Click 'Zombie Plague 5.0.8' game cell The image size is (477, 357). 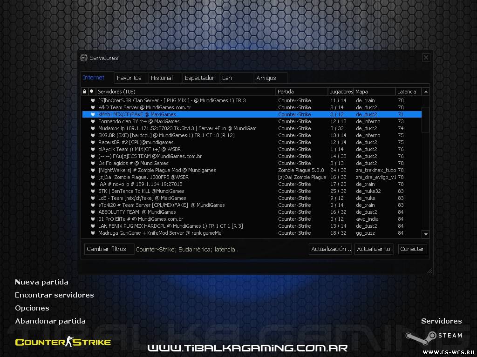tap(301, 170)
